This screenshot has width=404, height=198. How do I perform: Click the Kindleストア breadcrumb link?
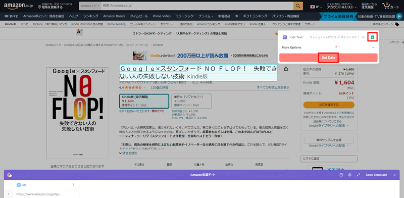tap(54, 45)
